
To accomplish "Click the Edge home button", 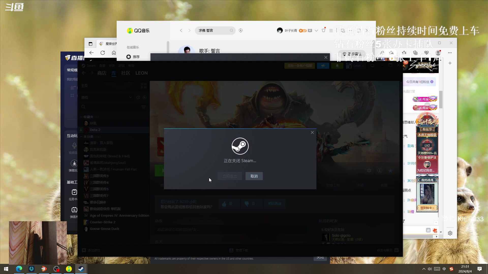I will pos(114,53).
